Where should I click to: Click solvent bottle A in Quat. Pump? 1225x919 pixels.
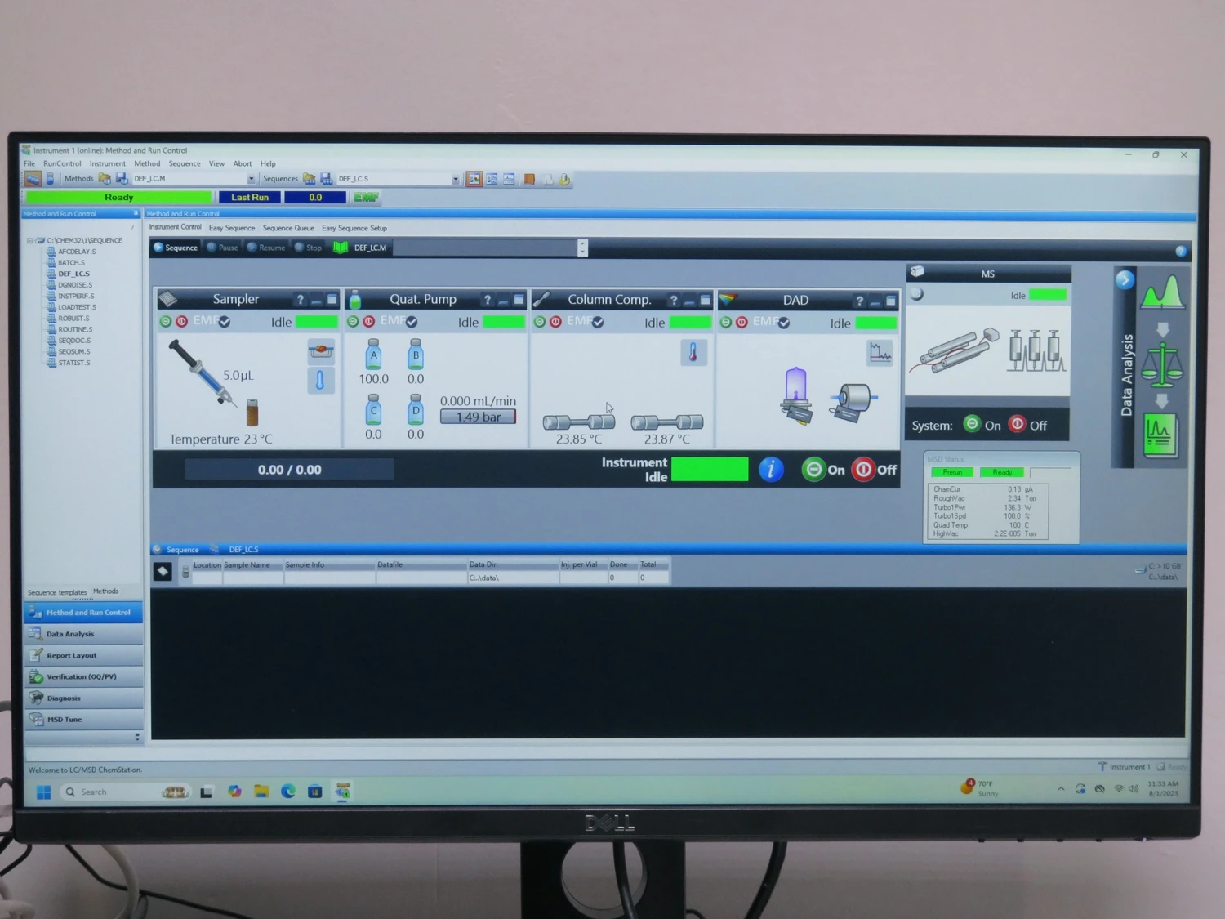tap(373, 355)
